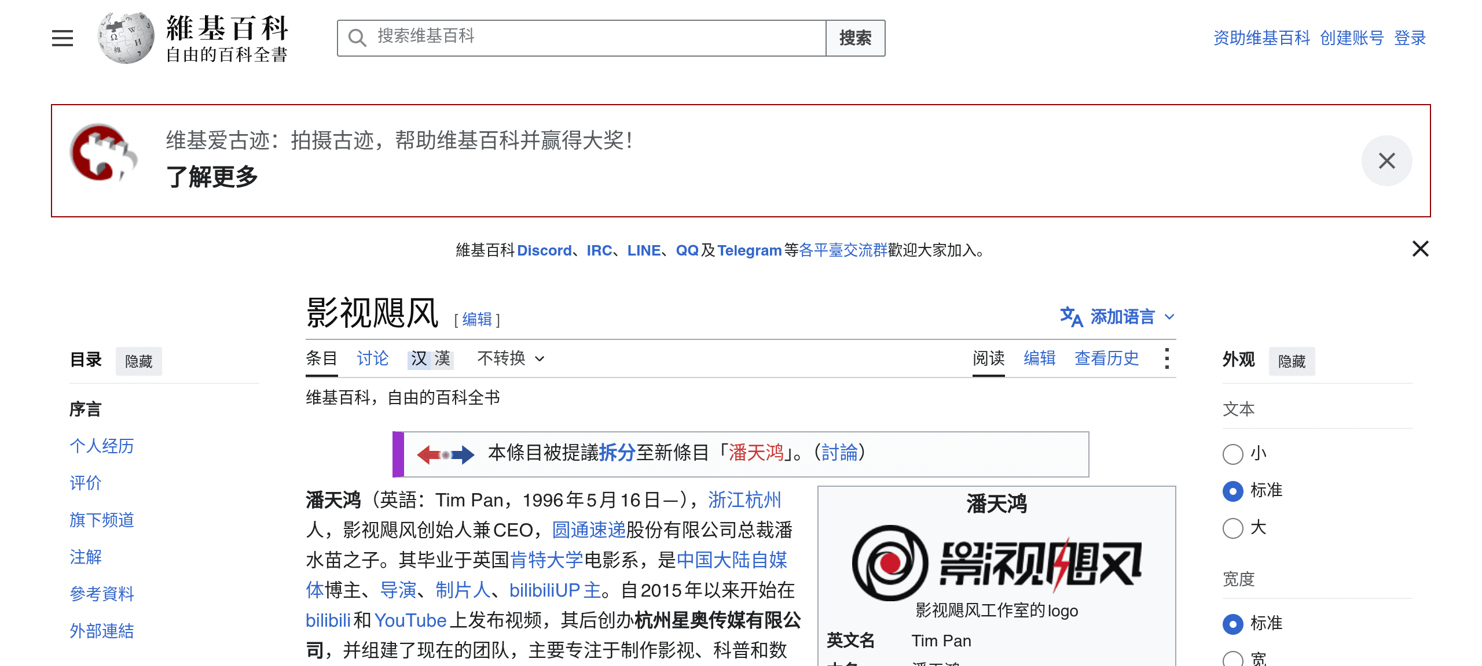1482x666 pixels.
Task: Click the Wikipedia globe logo
Action: click(126, 38)
